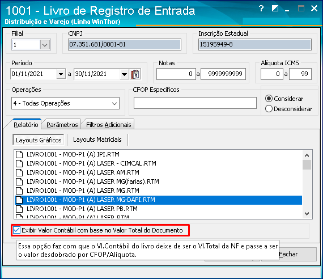The image size is (323, 279).
Task: Click the Notas ending number 9999999999 field
Action: click(x=223, y=74)
